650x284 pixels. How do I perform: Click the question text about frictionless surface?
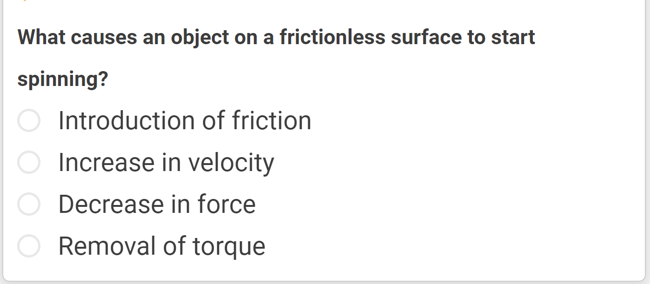pyautogui.click(x=276, y=37)
